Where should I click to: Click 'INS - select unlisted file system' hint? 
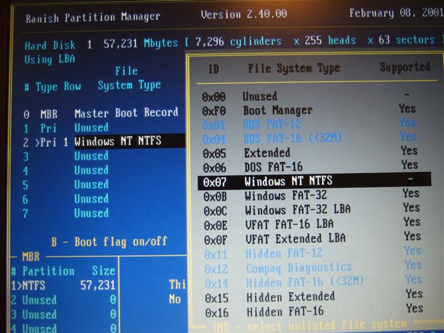pyautogui.click(x=310, y=325)
